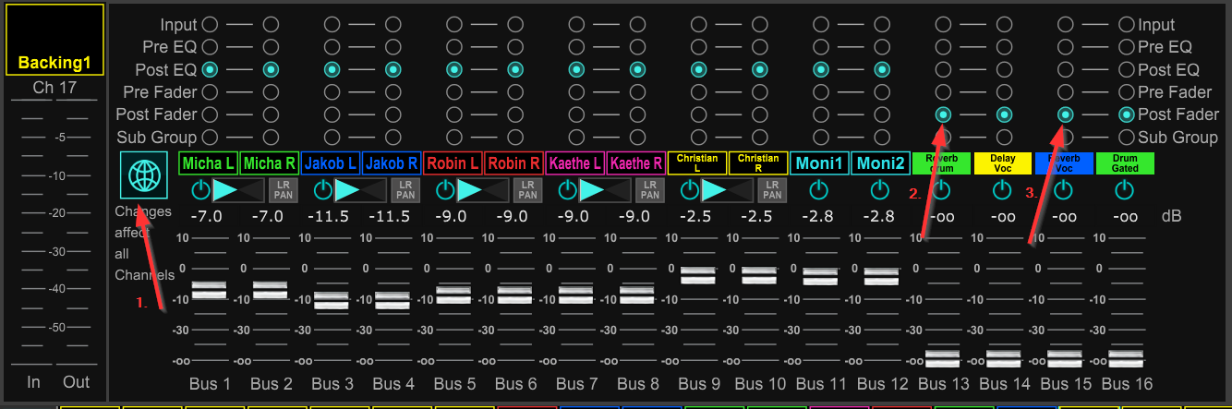
Task: Toggle the power icon under Reverb Voc
Action: click(1064, 190)
